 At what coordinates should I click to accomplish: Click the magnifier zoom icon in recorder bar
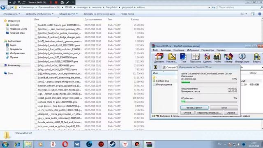click(x=19, y=2)
